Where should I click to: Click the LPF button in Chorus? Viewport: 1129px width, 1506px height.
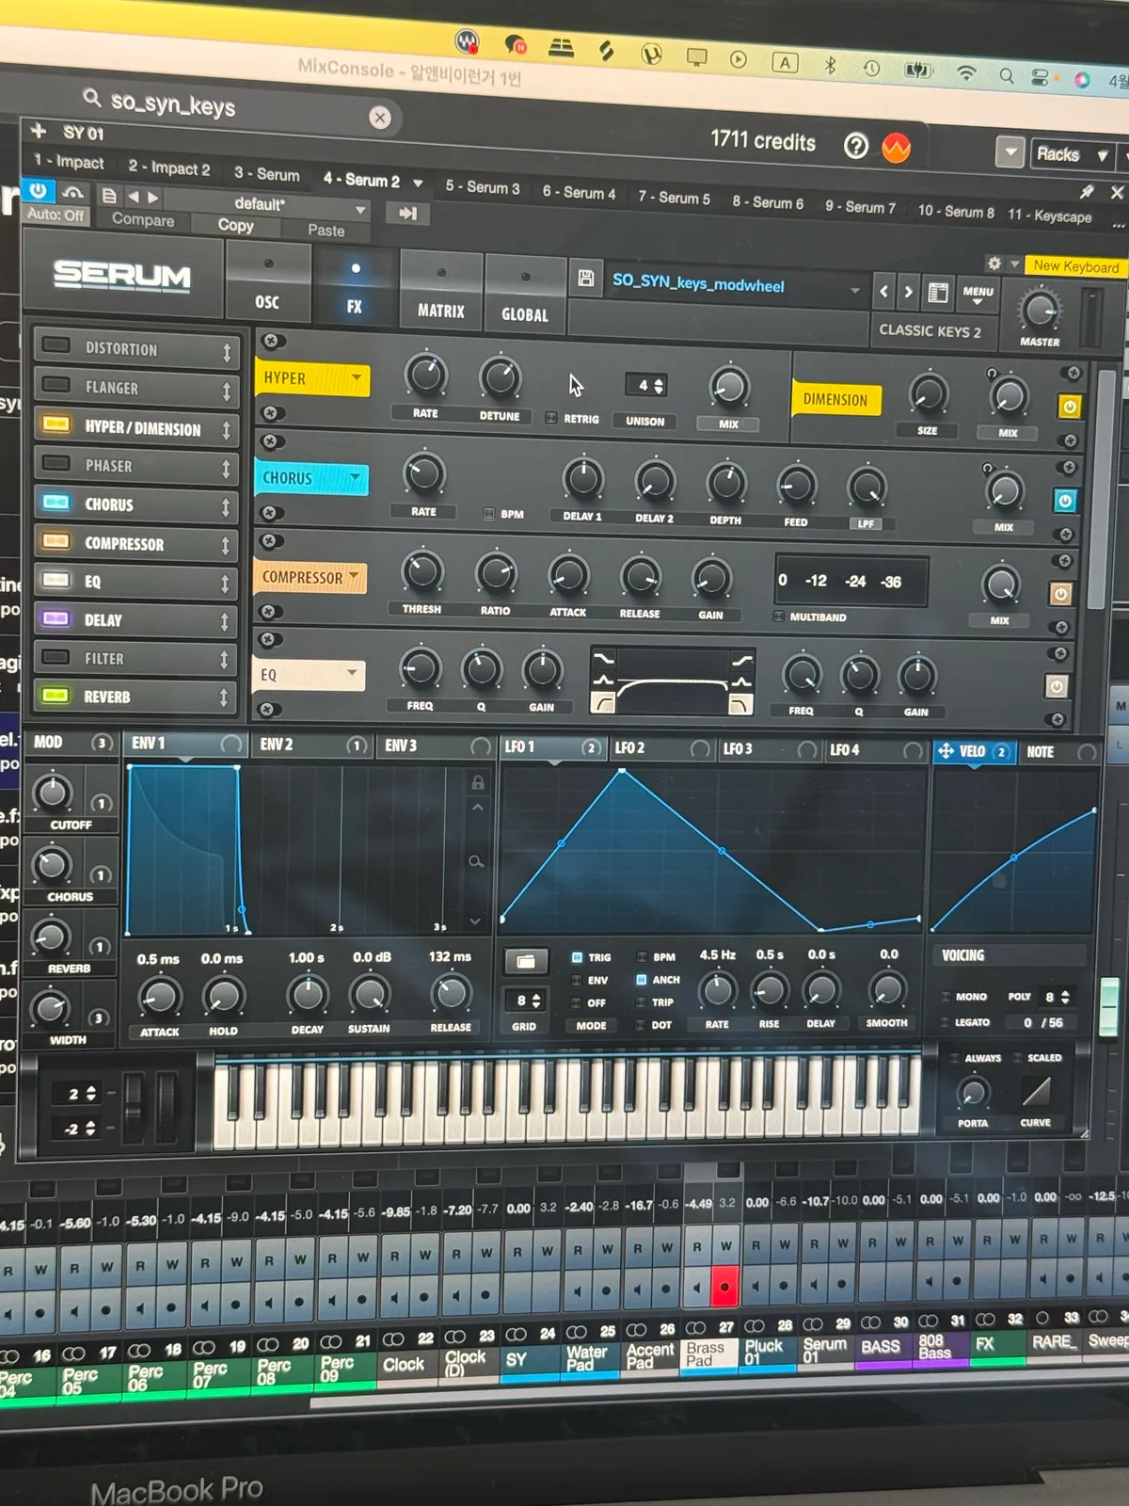coord(866,523)
